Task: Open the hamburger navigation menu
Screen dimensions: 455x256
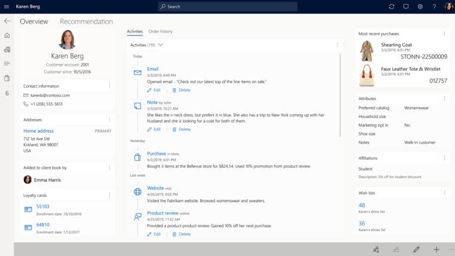Action: click(7, 7)
